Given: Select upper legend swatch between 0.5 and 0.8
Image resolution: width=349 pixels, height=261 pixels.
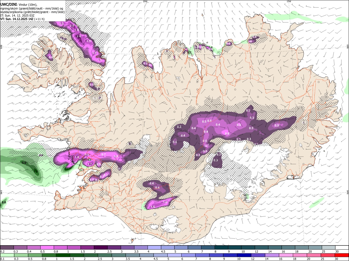Looking at the screenshot, I should [47, 247].
